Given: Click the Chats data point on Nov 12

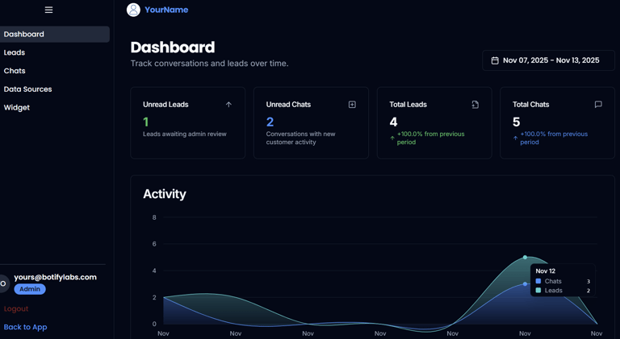Looking at the screenshot, I should (525, 283).
